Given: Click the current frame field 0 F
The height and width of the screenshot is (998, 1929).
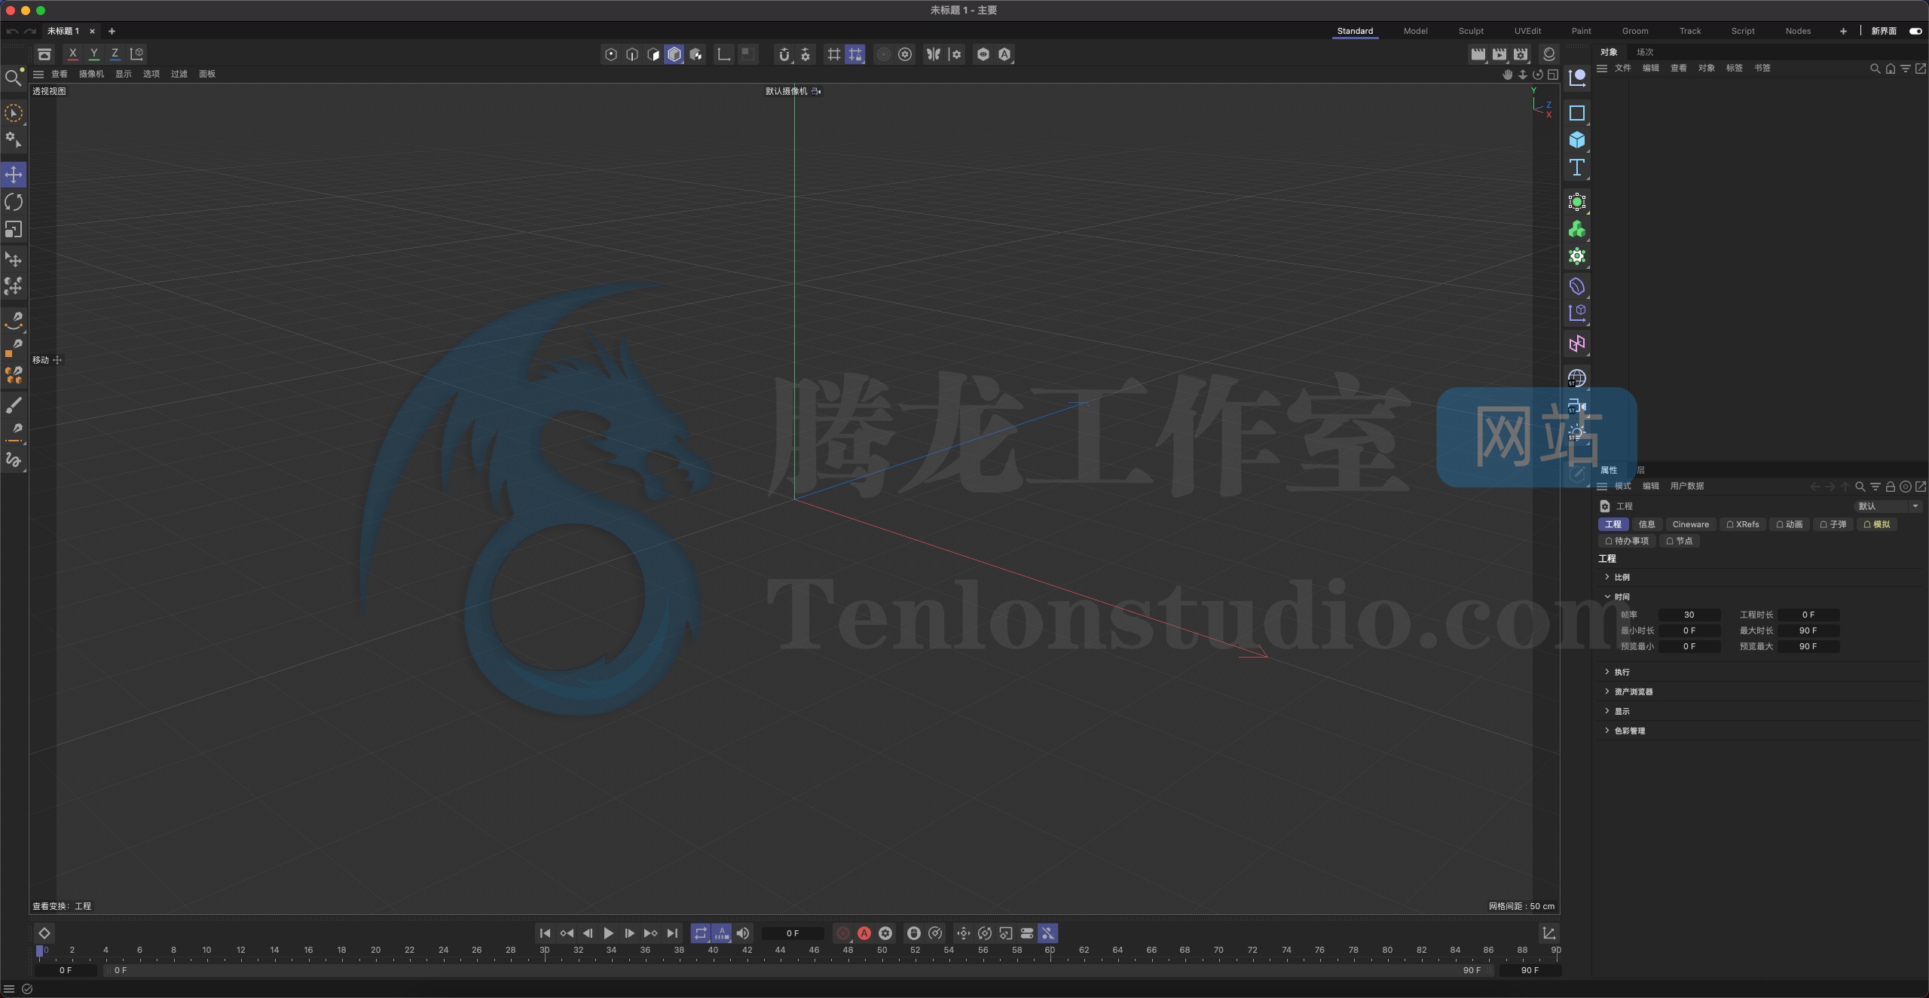Looking at the screenshot, I should (793, 933).
